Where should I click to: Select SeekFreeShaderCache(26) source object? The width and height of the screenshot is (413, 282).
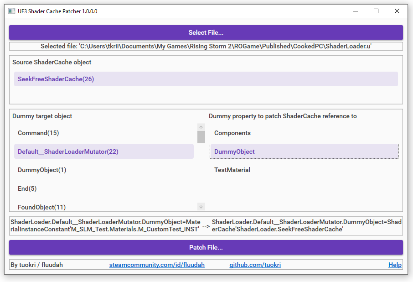click(x=206, y=79)
